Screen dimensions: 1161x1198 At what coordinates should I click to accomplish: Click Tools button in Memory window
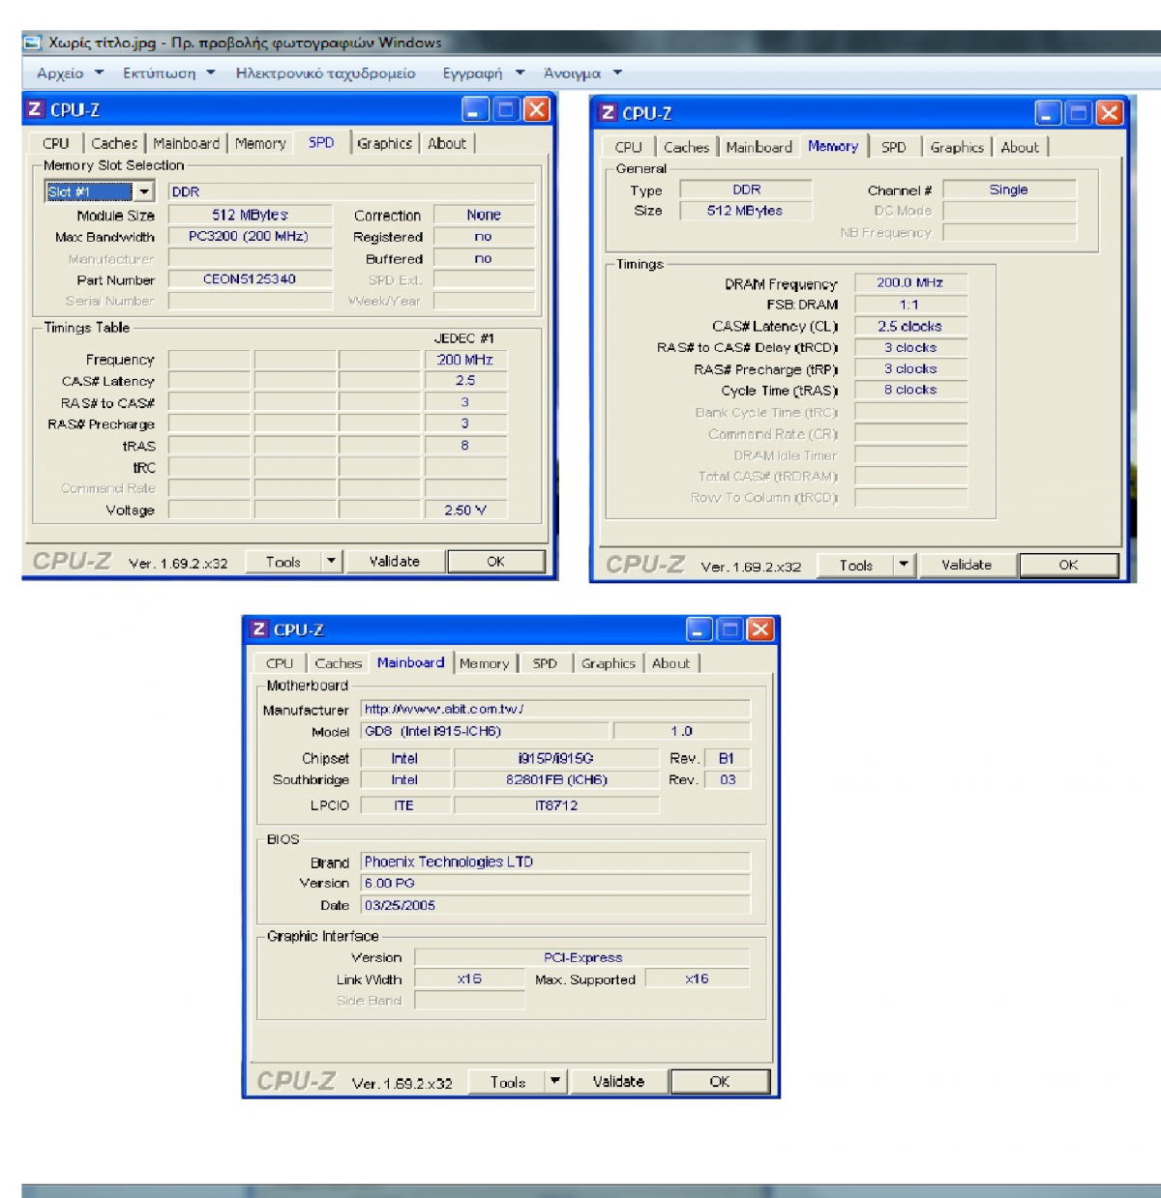click(x=855, y=565)
